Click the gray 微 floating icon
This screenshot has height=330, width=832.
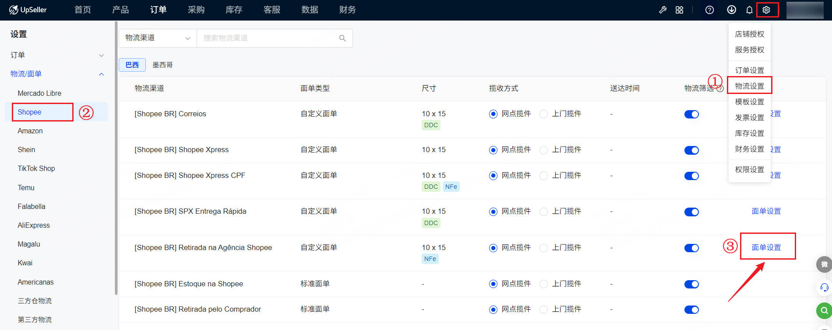(x=824, y=264)
